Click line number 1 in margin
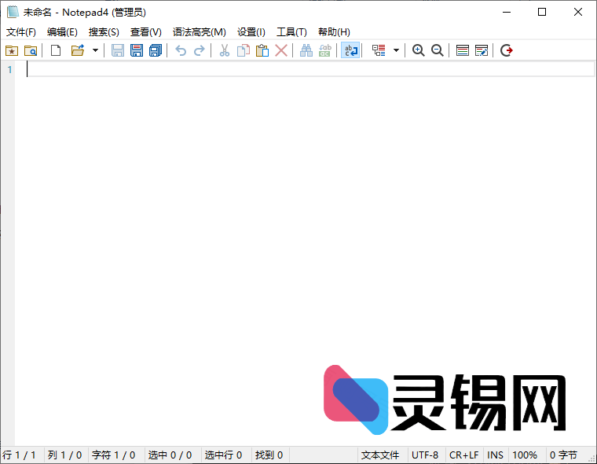 [9, 70]
